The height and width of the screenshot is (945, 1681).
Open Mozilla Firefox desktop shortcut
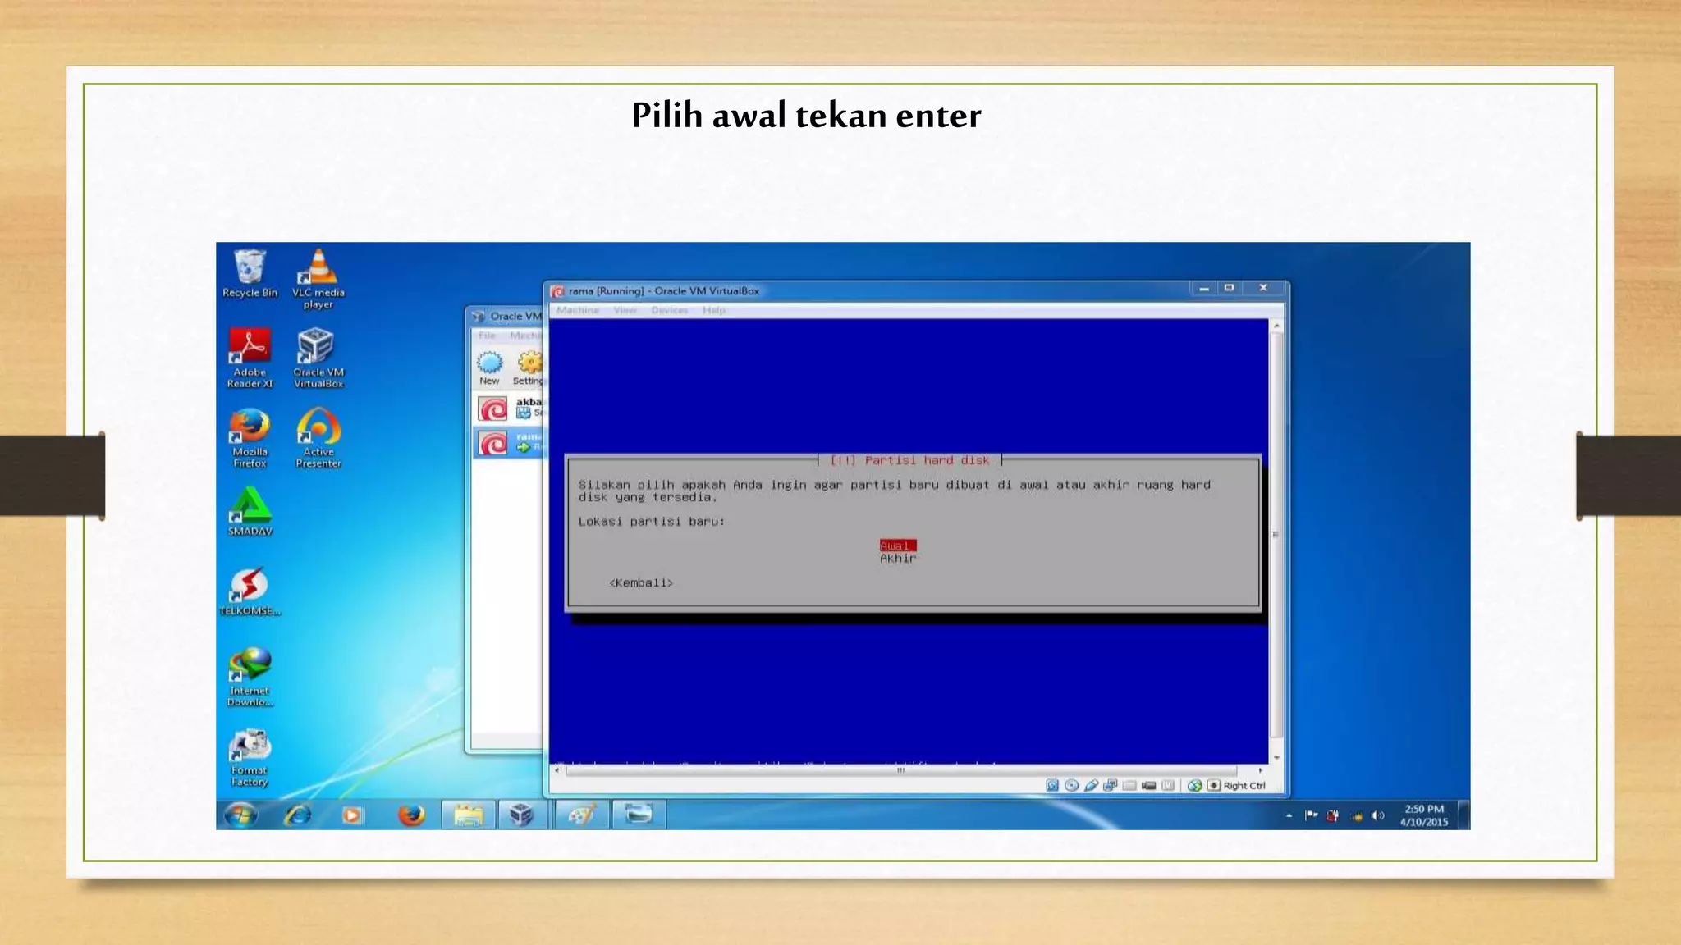[250, 438]
